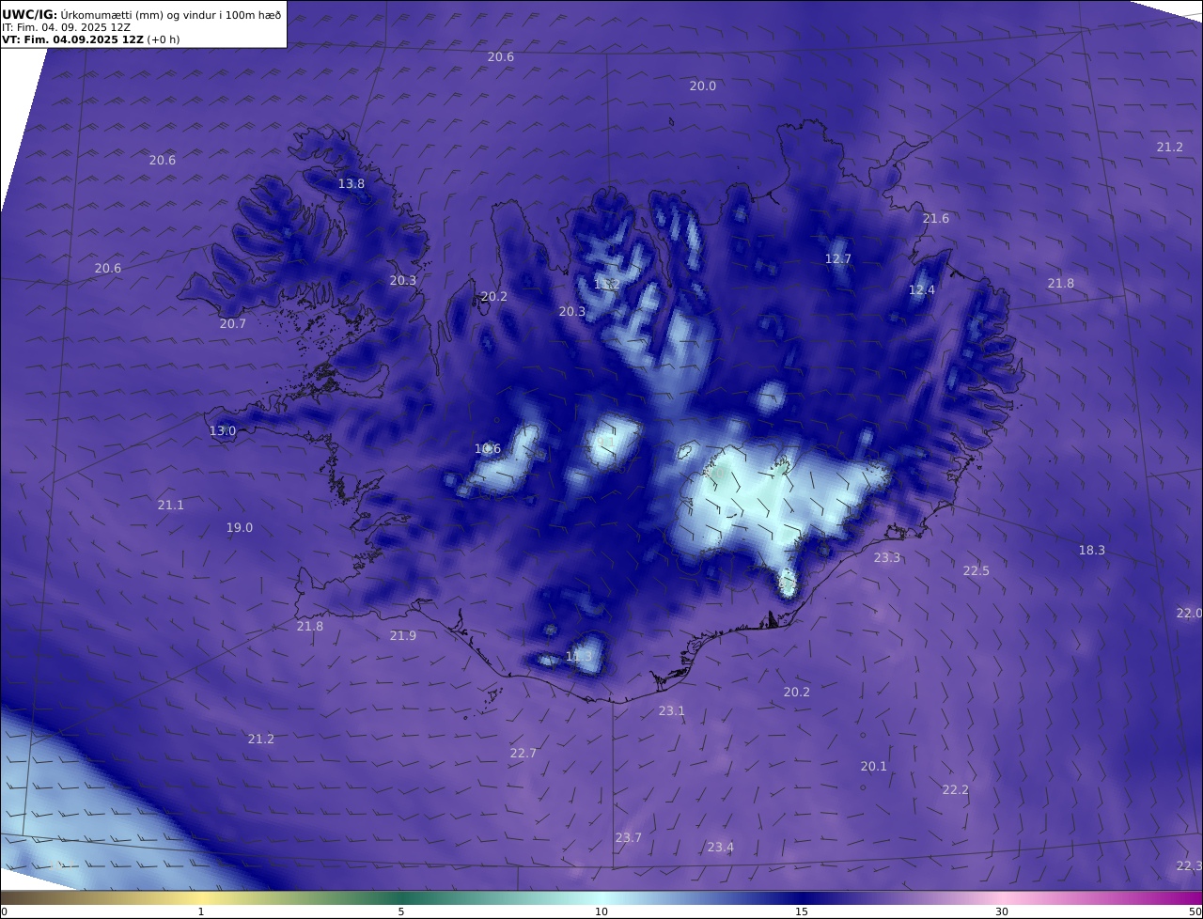This screenshot has height=919, width=1203.
Task: Click the 21.6 value label
Action: (x=936, y=219)
